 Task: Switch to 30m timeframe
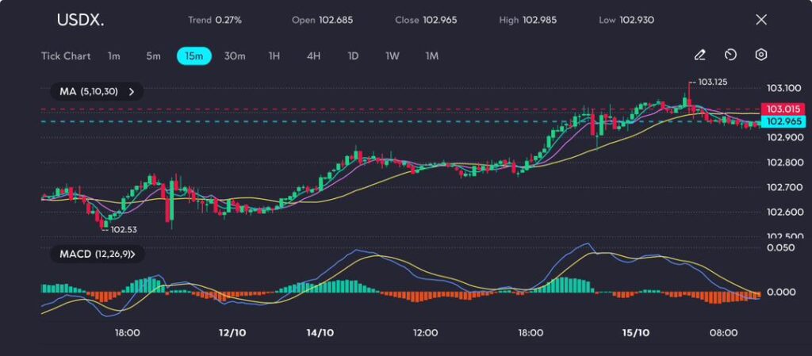click(x=235, y=56)
